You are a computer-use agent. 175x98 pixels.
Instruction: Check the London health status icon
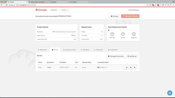point(123,34)
